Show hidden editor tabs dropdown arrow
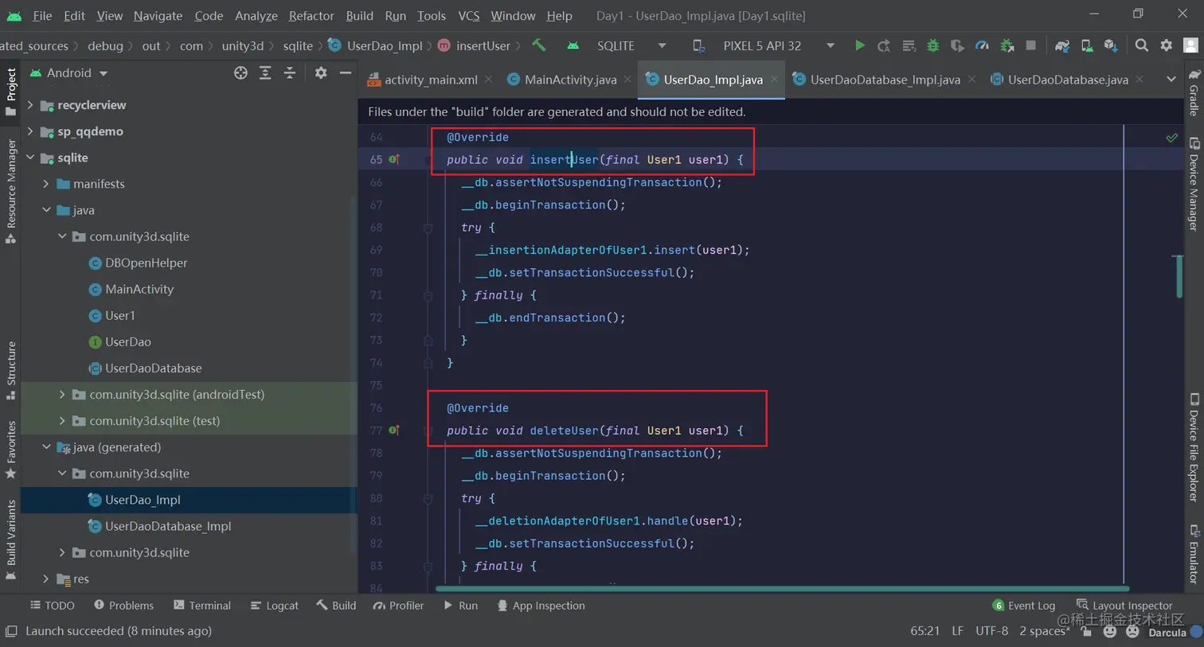The image size is (1204, 647). click(1171, 79)
